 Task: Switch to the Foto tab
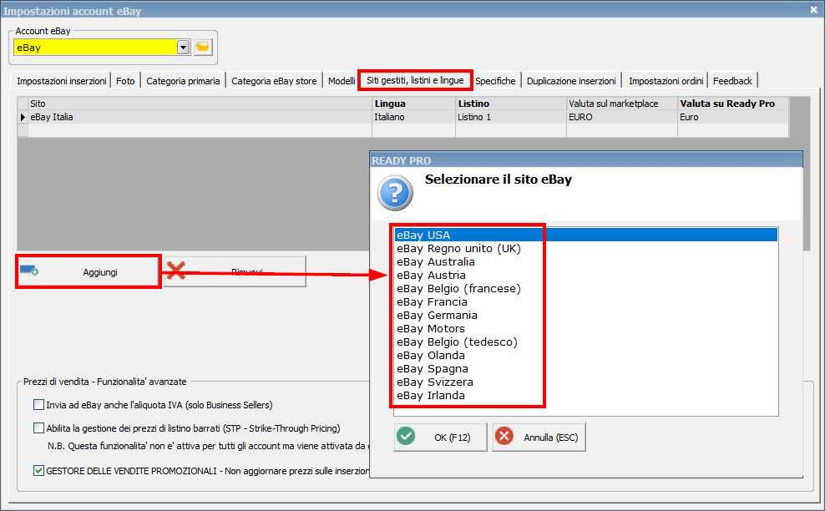coord(125,81)
